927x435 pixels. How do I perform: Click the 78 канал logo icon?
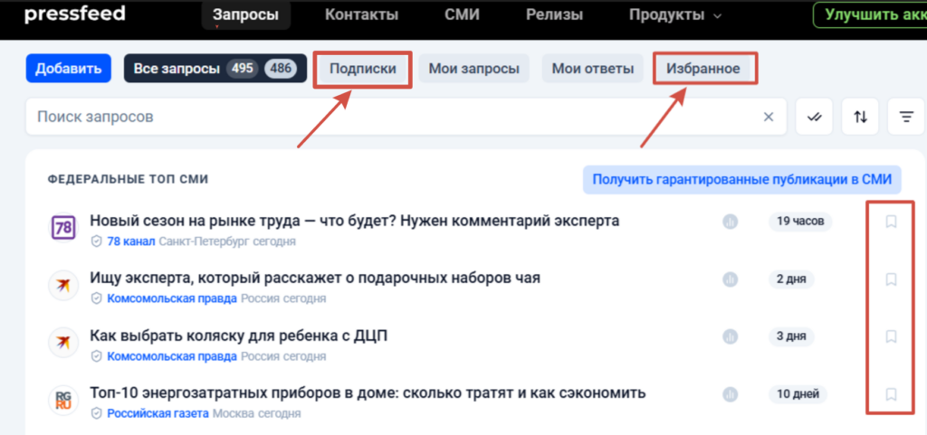point(62,227)
